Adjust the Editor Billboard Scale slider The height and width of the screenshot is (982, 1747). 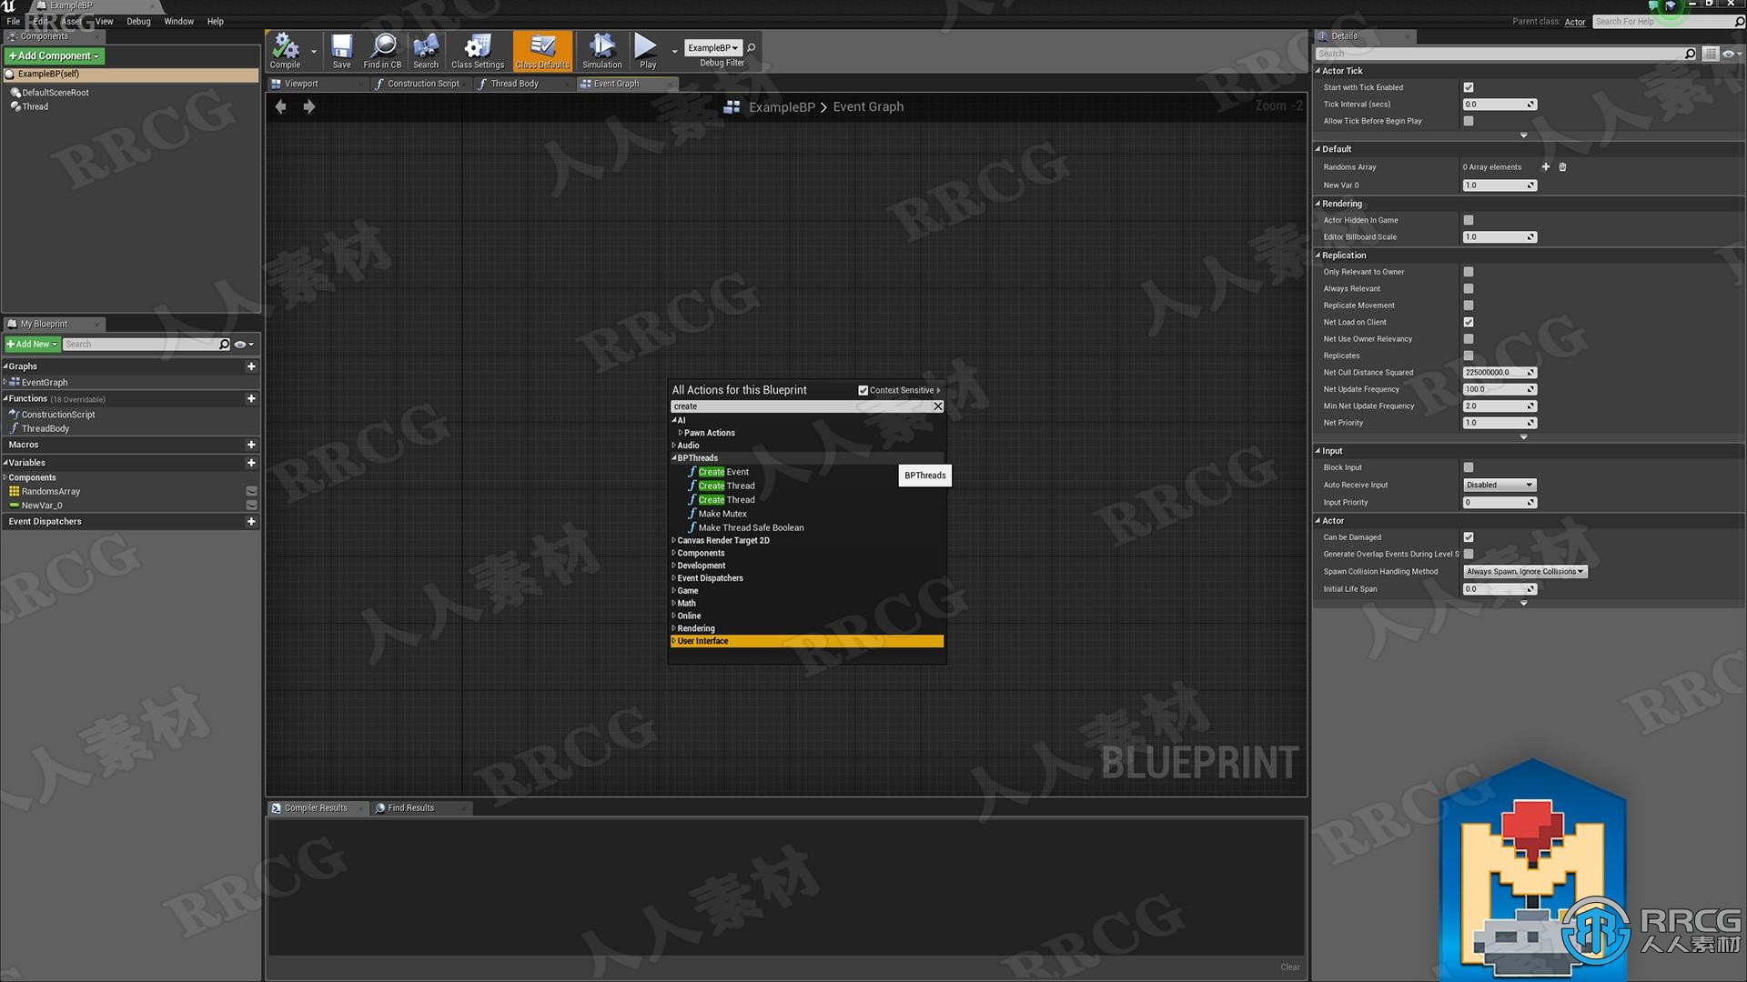pos(1500,237)
